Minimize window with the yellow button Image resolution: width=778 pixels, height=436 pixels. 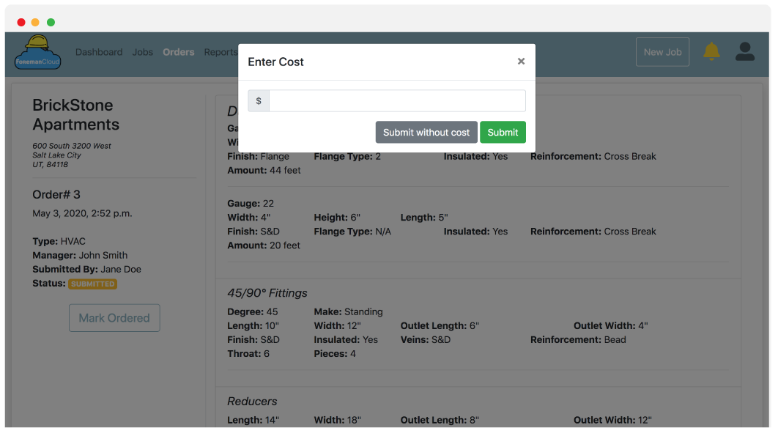36,22
